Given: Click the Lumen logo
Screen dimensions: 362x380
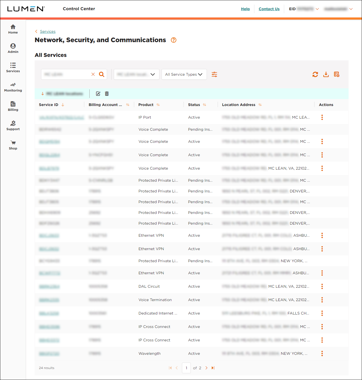Looking at the screenshot, I should [x=26, y=9].
